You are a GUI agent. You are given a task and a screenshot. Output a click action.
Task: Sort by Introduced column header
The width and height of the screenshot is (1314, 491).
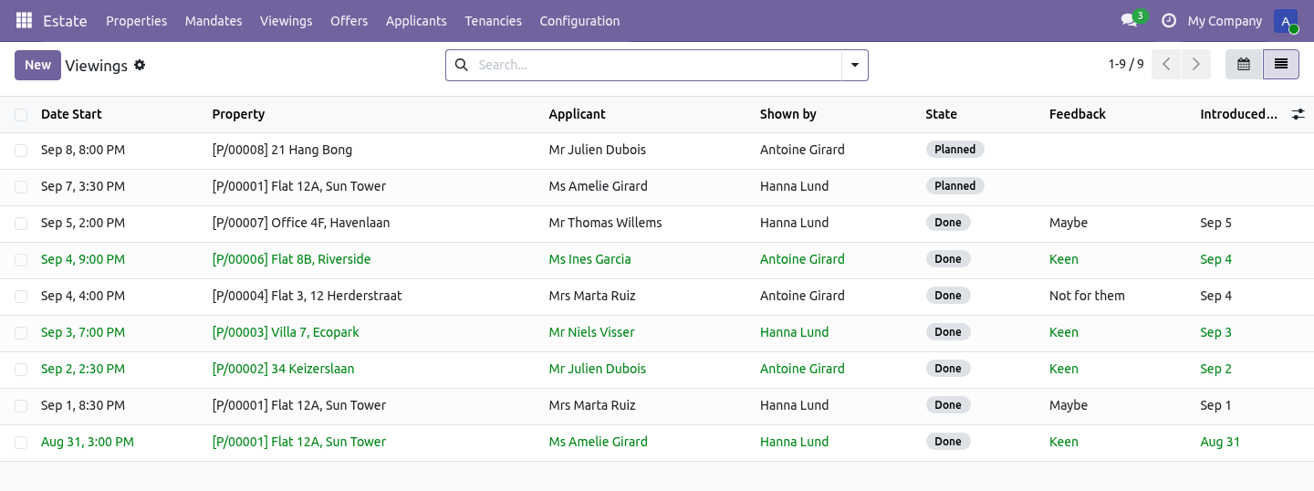point(1238,114)
